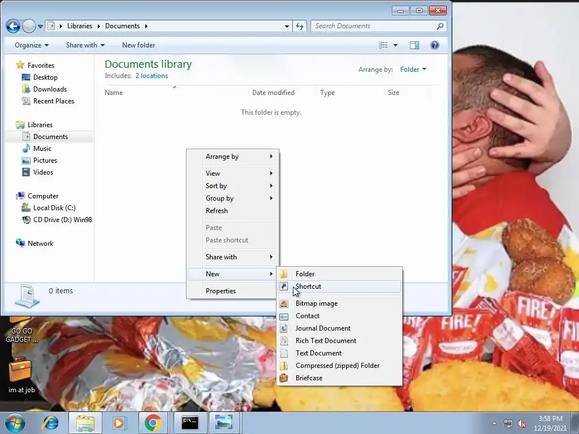This screenshot has height=434, width=579.
Task: Expand Group by submenu
Action: click(x=232, y=198)
